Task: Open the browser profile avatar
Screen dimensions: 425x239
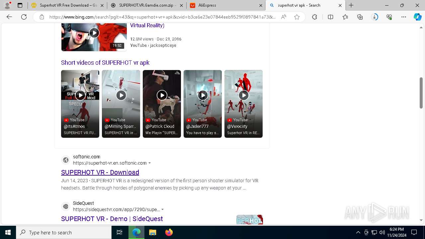Action: pyautogui.click(x=7, y=5)
